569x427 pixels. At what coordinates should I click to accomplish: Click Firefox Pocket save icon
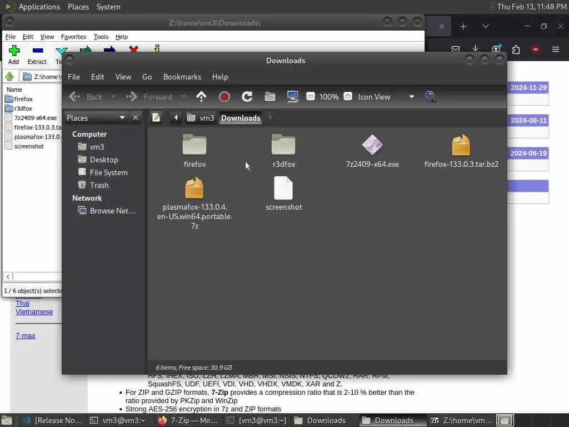[456, 49]
